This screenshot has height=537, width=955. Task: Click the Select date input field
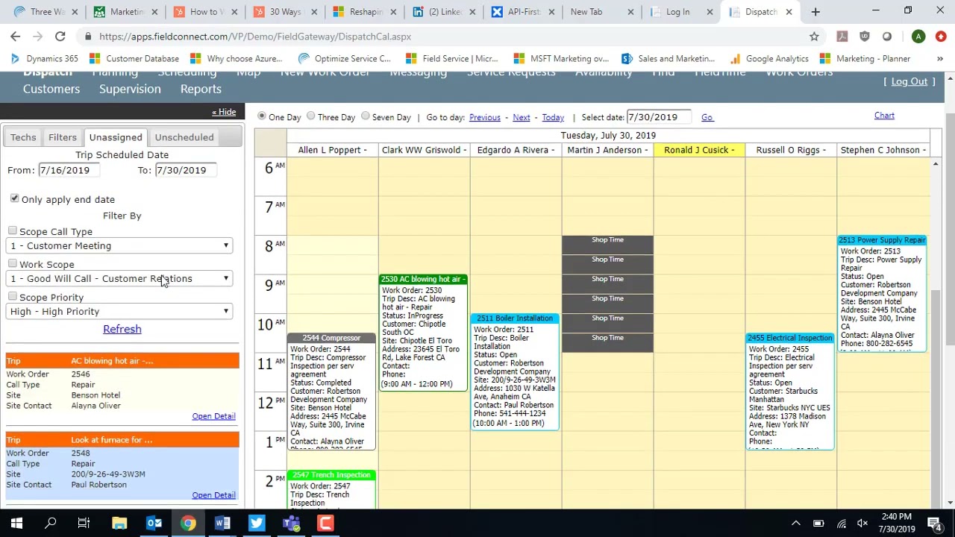coord(659,117)
